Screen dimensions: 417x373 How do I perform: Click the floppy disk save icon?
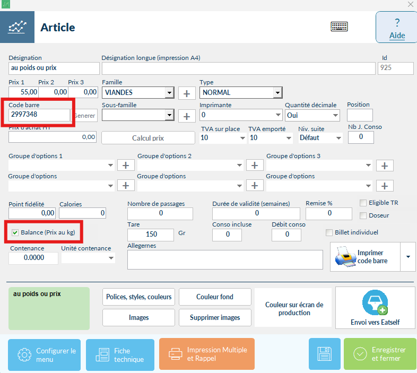(x=324, y=354)
